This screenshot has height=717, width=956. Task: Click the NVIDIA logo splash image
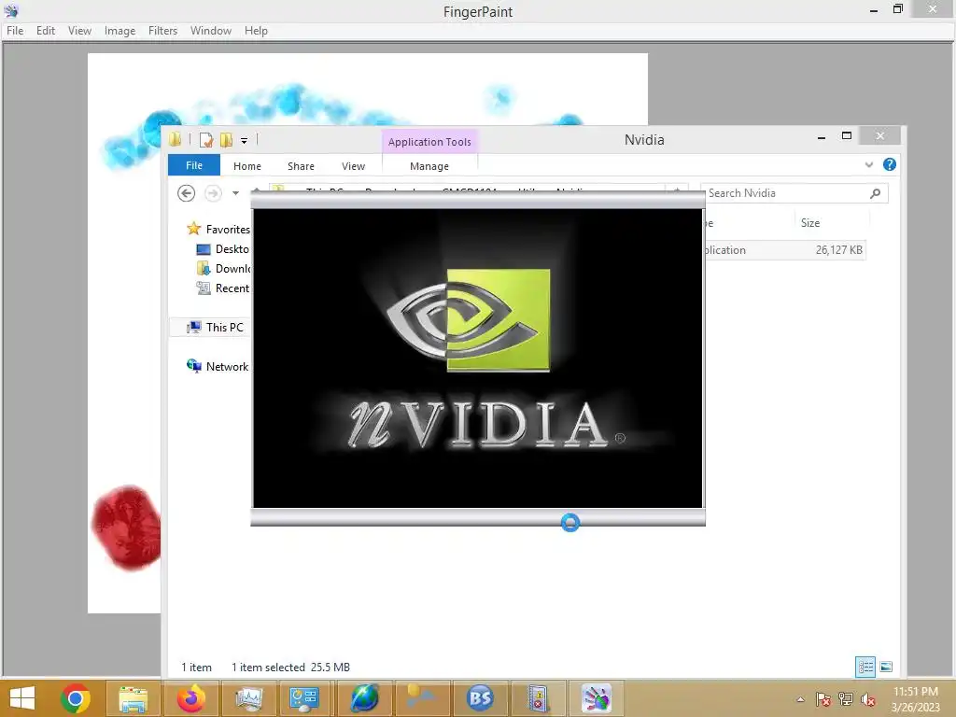tap(478, 358)
